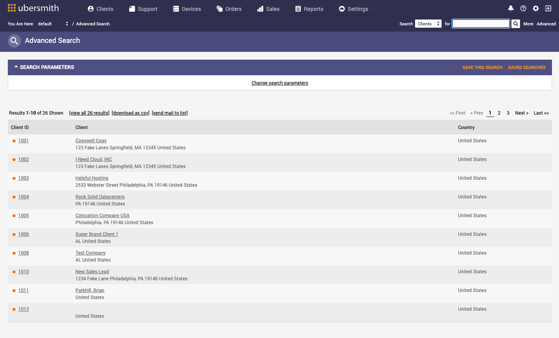Click the magnifier search submit button

coord(515,24)
